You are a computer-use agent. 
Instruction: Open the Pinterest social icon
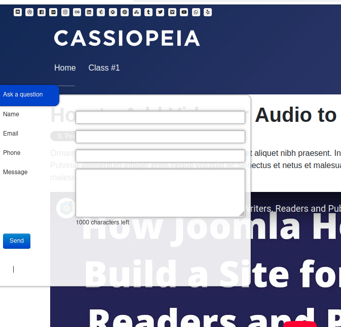coord(125,12)
